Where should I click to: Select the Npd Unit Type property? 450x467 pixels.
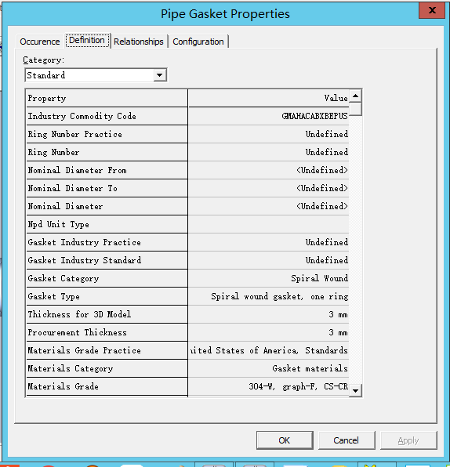107,224
